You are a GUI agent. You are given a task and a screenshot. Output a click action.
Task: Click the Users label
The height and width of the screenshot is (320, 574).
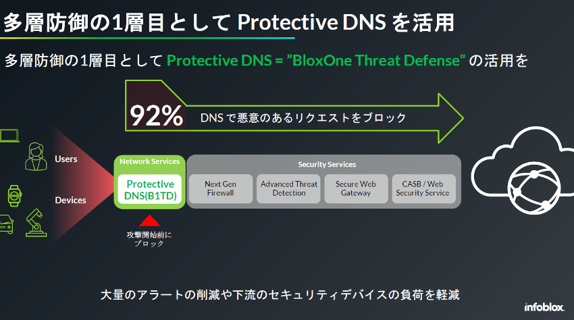click(66, 159)
